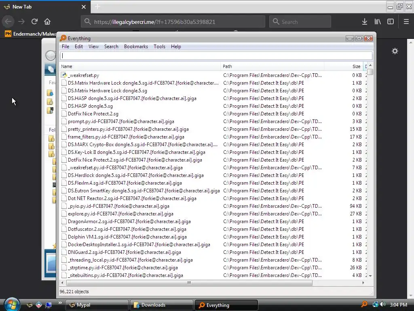The height and width of the screenshot is (311, 414).
Task: Click the Everything search input field
Action: 216,55
